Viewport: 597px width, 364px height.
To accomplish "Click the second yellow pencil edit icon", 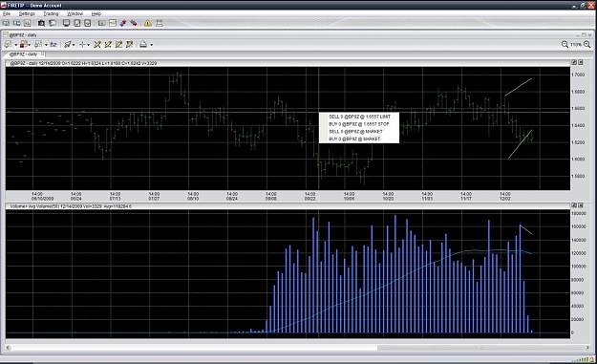I will pos(108,45).
